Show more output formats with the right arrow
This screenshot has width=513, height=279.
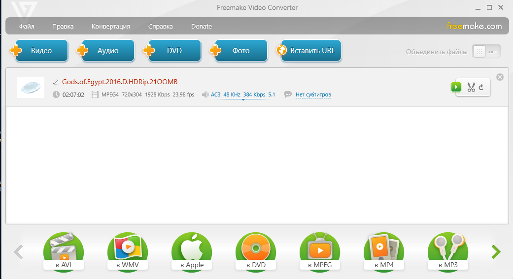point(496,252)
